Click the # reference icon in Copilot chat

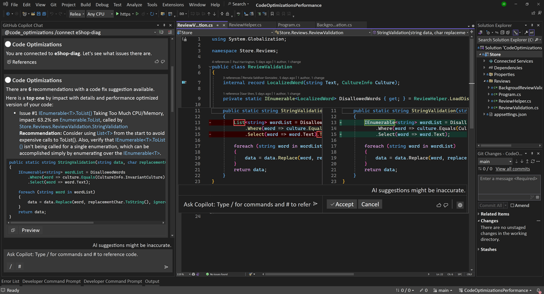tap(20, 266)
